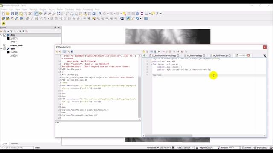Click the EPSG:26912 CRS button

(x=261, y=147)
